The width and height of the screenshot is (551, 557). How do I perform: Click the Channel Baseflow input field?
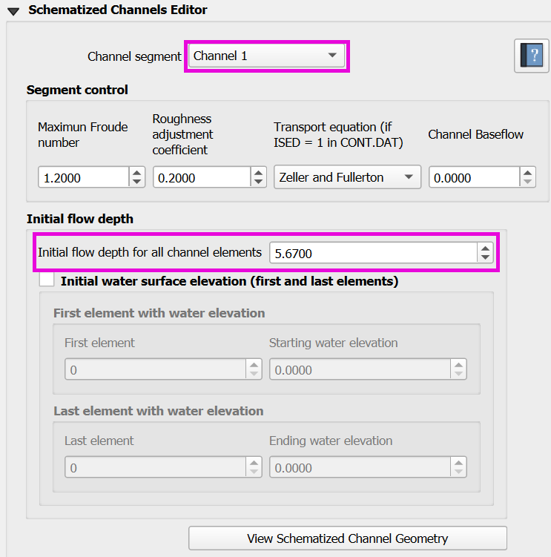click(472, 178)
